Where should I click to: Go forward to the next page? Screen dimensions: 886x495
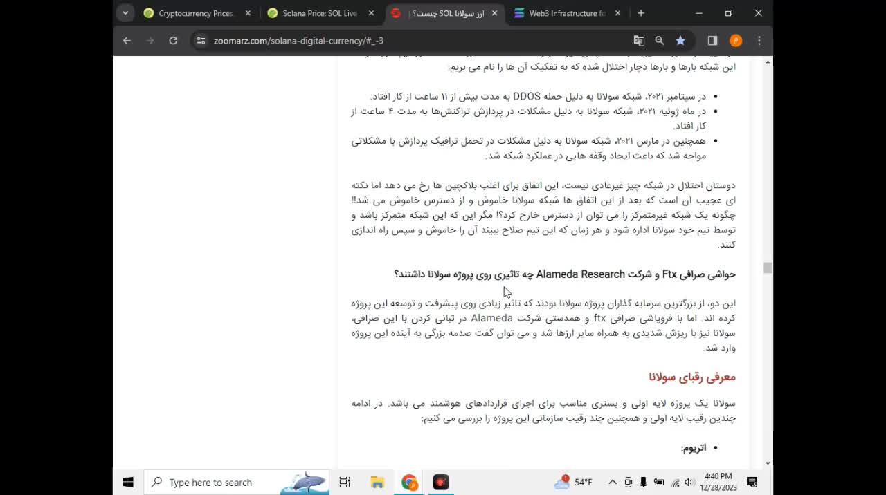click(150, 41)
